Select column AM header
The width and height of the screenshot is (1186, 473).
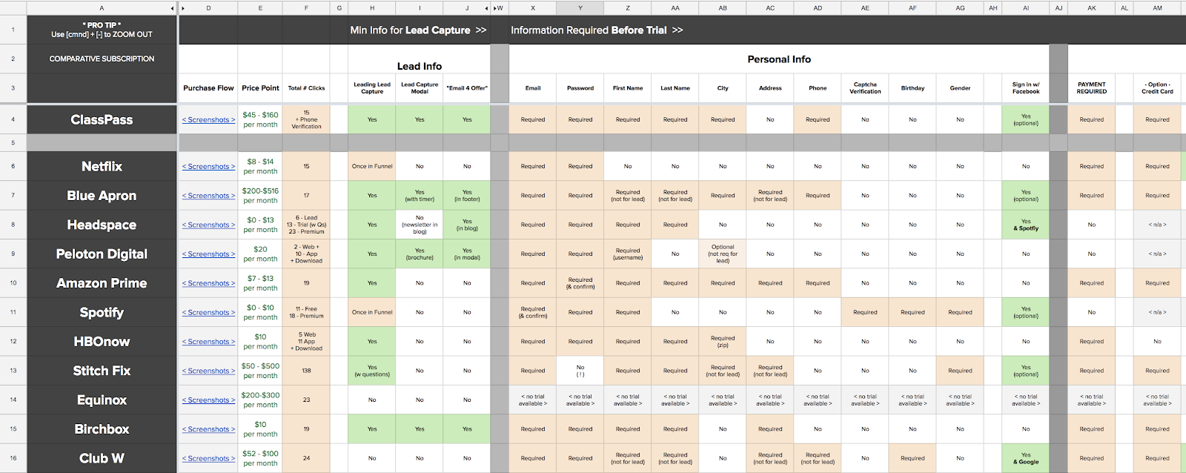(1157, 8)
